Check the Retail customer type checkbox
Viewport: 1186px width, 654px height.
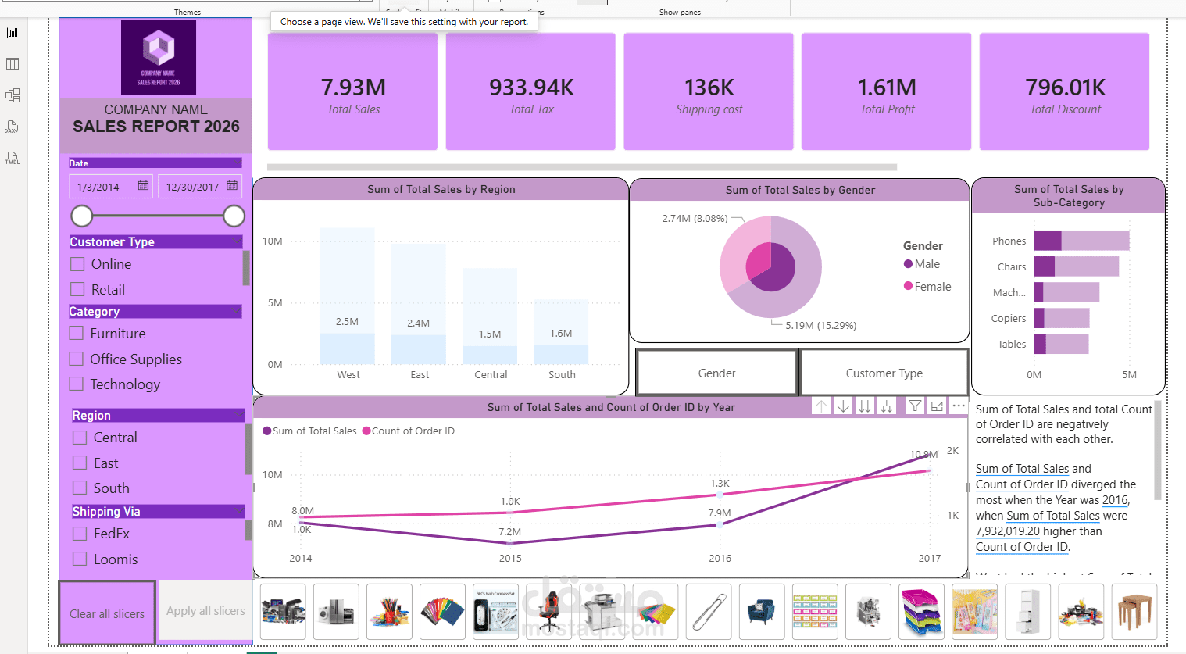click(x=77, y=290)
